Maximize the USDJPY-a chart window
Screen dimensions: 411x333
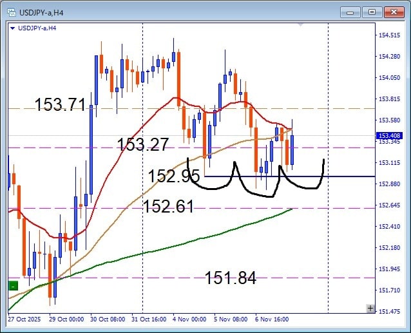pyautogui.click(x=371, y=12)
